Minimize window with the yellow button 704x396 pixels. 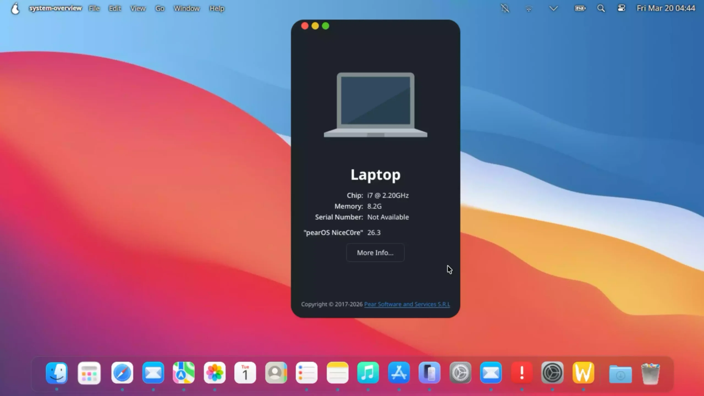click(315, 26)
